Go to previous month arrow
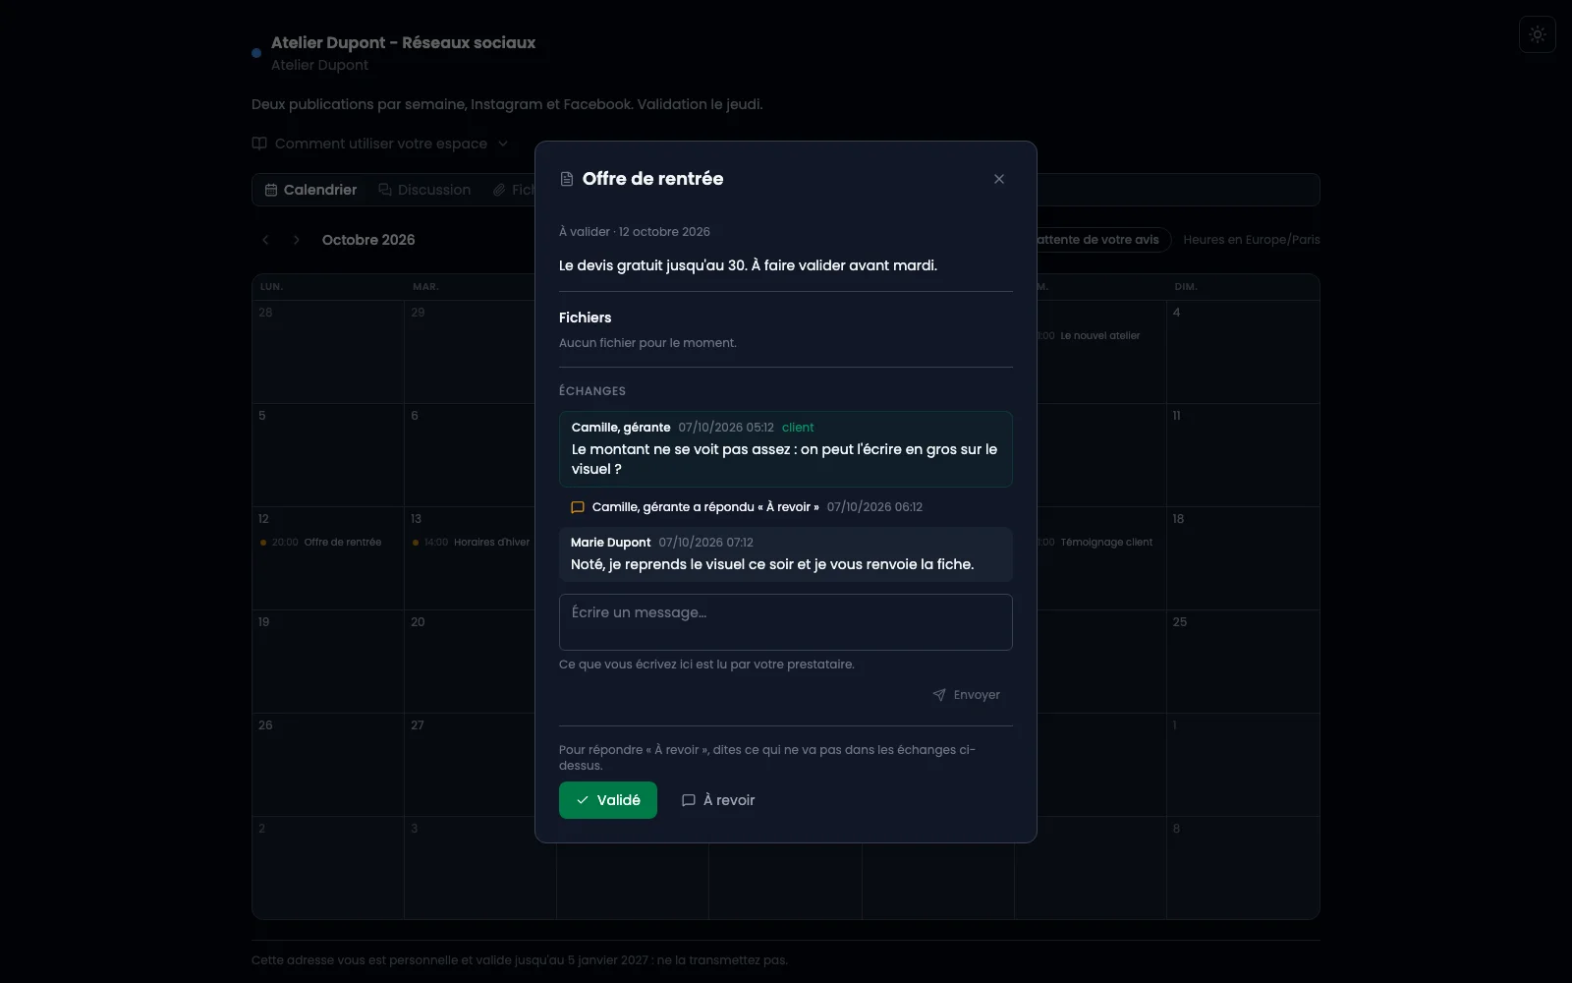The height and width of the screenshot is (983, 1572). (265, 240)
